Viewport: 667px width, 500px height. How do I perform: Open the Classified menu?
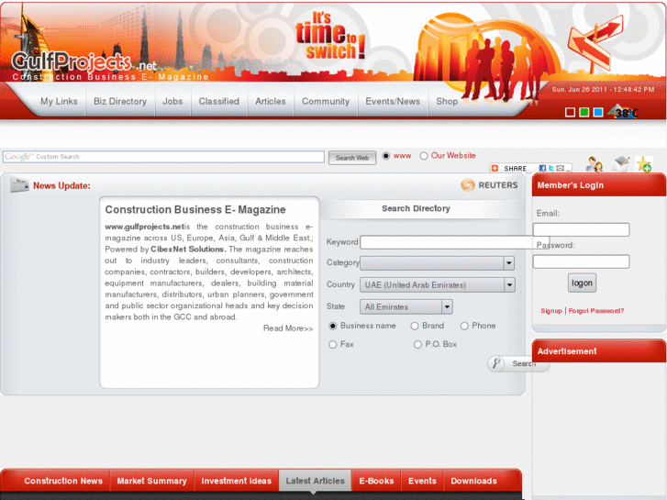[219, 101]
